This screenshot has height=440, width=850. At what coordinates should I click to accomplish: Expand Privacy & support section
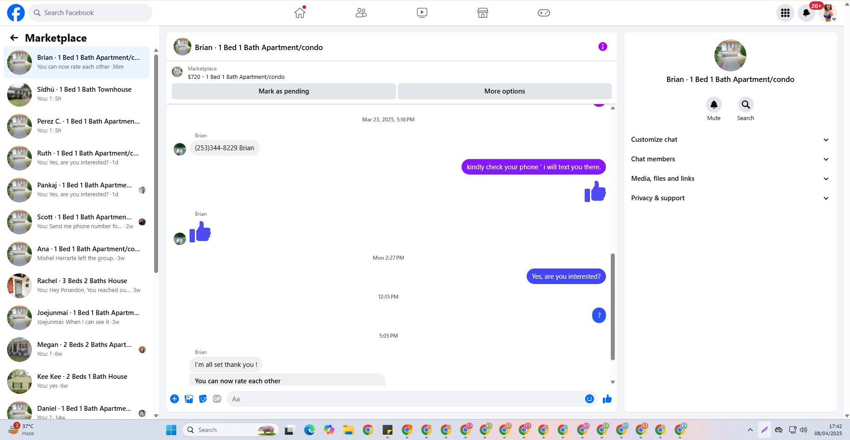pos(730,198)
